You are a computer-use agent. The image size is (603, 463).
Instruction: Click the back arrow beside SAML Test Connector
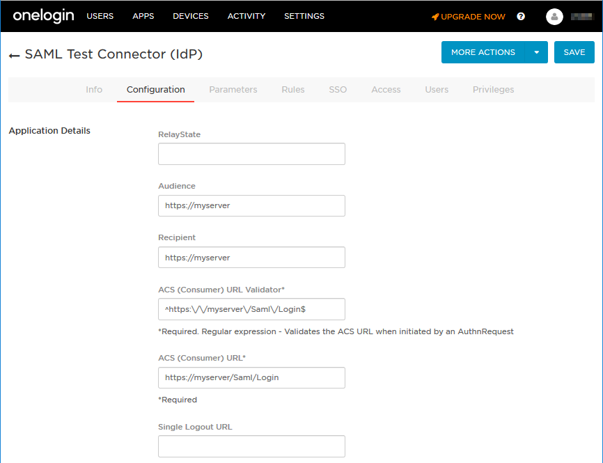tap(14, 54)
